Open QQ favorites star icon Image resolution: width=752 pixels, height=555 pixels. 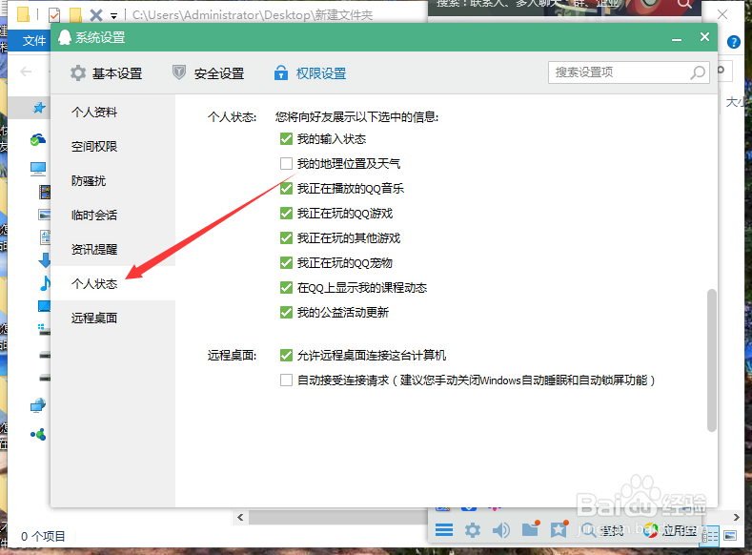point(559,529)
